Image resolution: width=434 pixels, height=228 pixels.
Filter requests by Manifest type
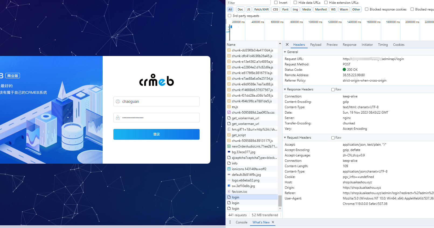321,9
